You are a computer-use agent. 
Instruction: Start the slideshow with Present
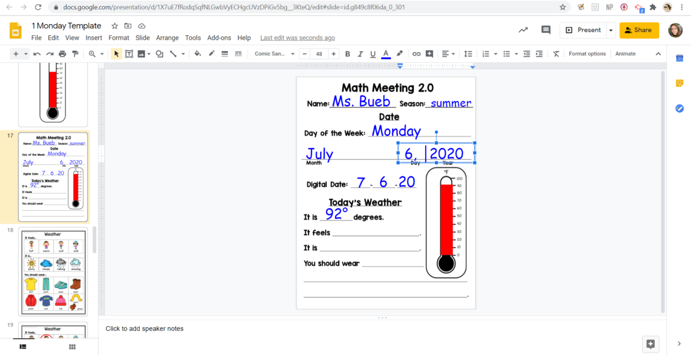(583, 30)
